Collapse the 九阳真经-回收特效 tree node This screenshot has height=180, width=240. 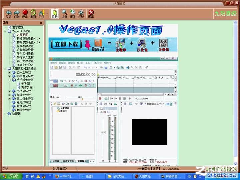[x=5, y=69]
